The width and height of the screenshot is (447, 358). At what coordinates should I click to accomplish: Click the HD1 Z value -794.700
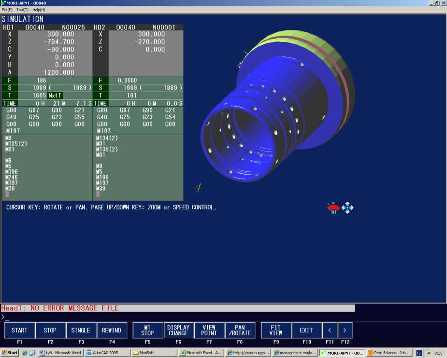click(59, 42)
